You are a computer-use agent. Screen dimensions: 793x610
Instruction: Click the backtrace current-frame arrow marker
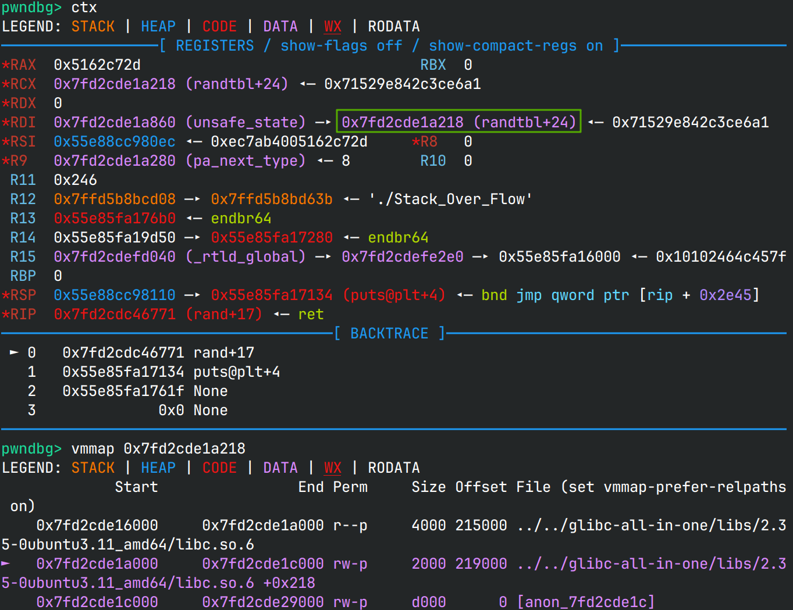pos(14,352)
